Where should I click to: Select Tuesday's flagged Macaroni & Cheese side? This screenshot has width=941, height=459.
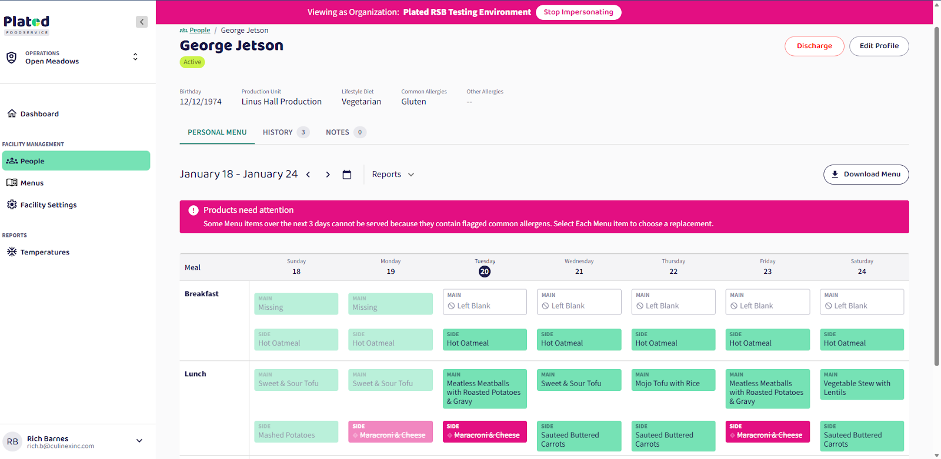485,431
